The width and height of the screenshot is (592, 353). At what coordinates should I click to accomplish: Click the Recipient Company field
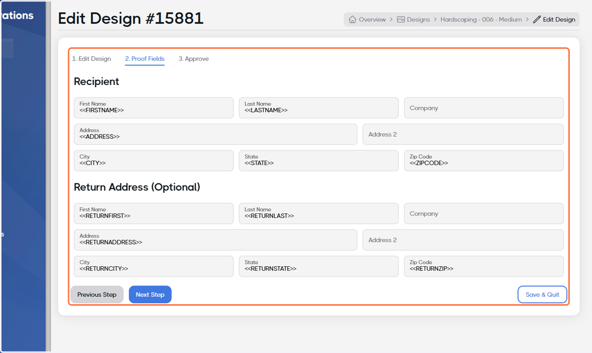483,107
